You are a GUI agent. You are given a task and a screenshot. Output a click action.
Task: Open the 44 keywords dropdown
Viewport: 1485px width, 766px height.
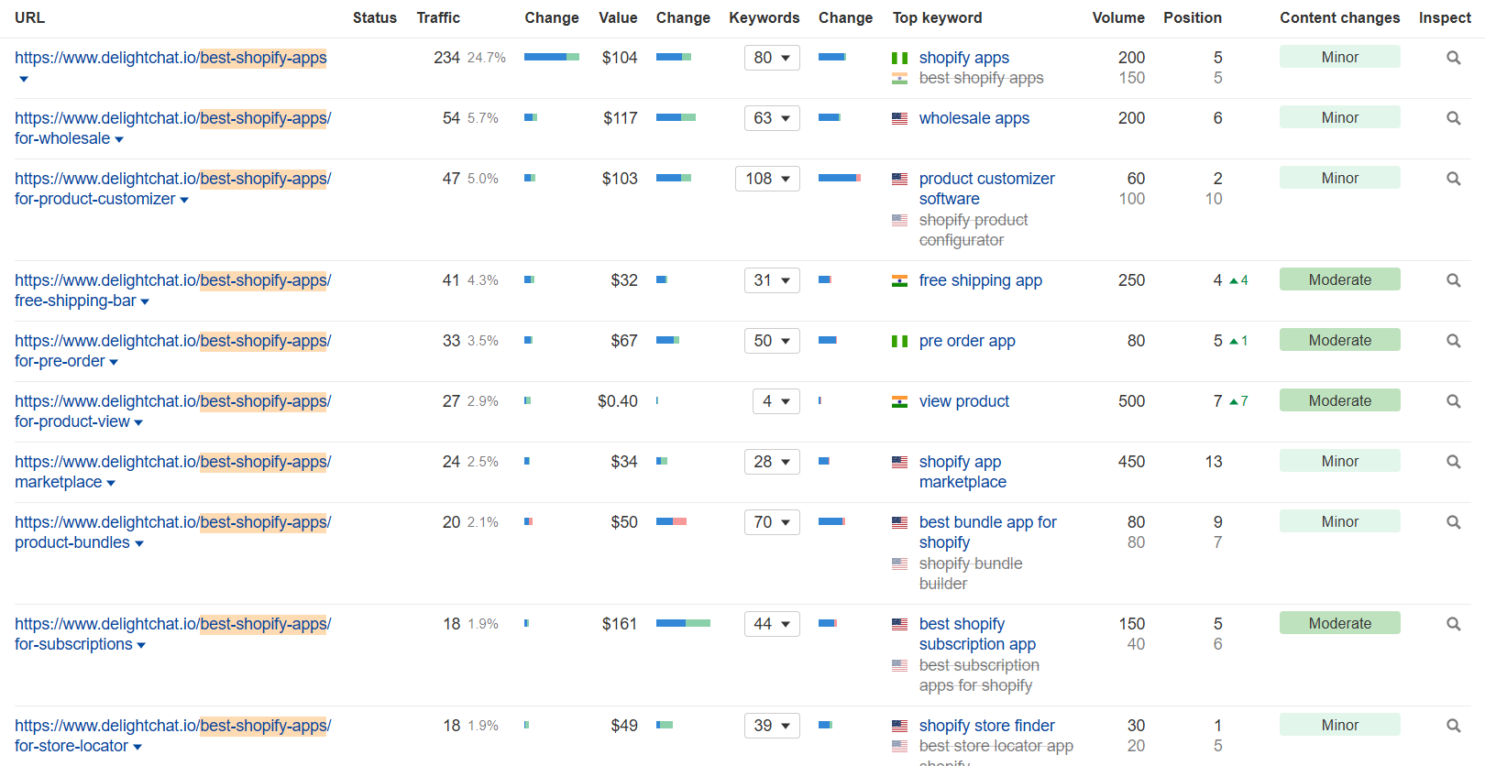click(772, 624)
